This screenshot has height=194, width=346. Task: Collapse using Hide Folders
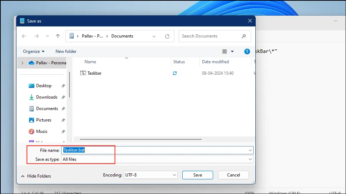pyautogui.click(x=36, y=176)
